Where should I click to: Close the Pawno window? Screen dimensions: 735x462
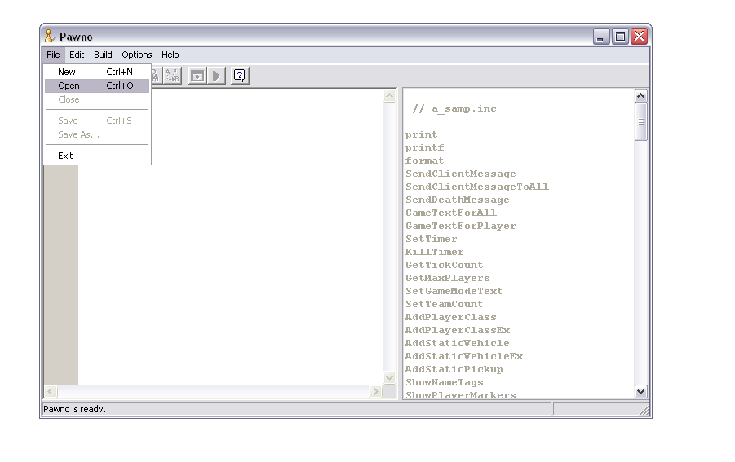coord(640,36)
